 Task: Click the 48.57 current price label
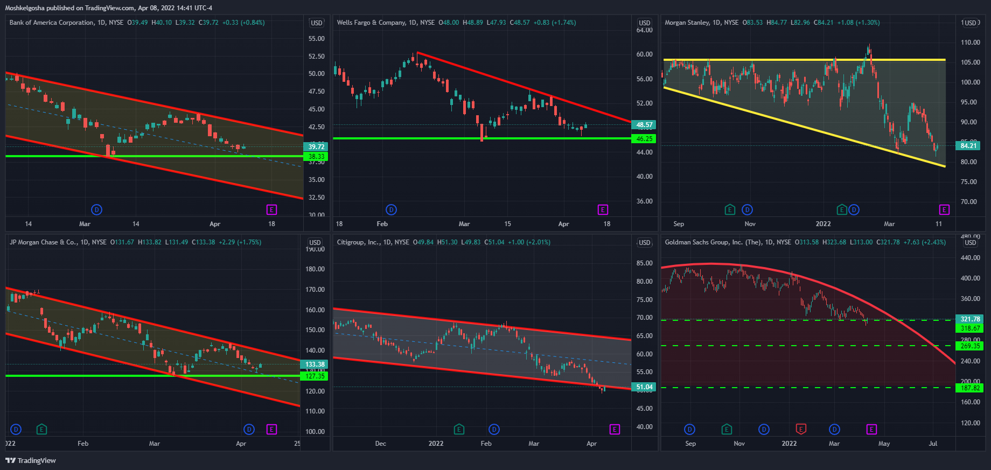[644, 125]
